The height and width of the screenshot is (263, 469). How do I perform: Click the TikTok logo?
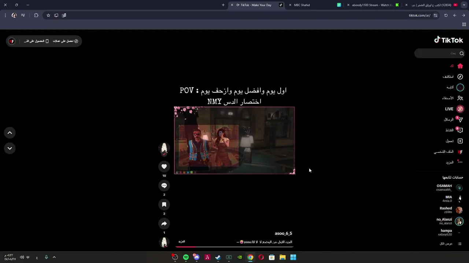448,40
